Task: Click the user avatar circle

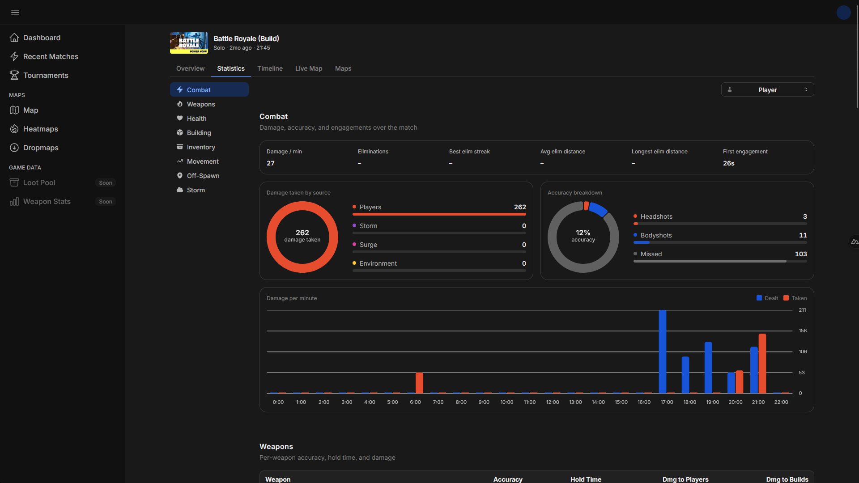Action: tap(843, 13)
